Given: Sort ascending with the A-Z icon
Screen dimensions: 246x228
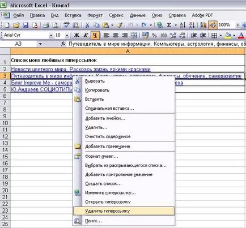Looking at the screenshot, I should [183, 25].
